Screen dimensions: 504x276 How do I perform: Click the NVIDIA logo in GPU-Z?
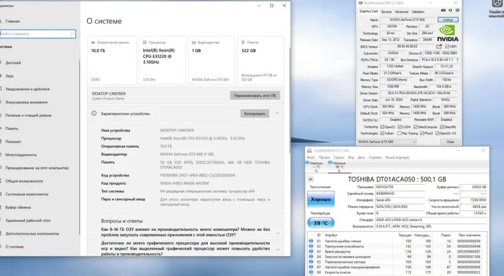click(448, 33)
